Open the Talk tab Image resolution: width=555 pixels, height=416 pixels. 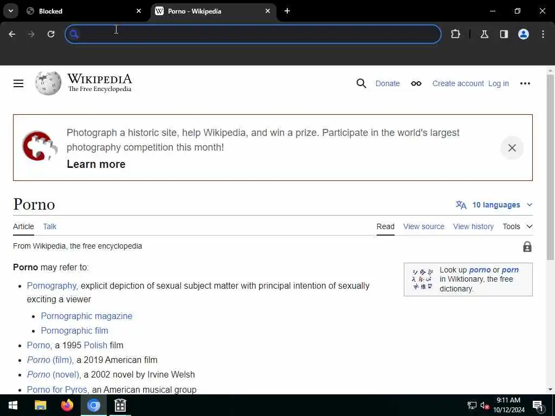click(49, 226)
